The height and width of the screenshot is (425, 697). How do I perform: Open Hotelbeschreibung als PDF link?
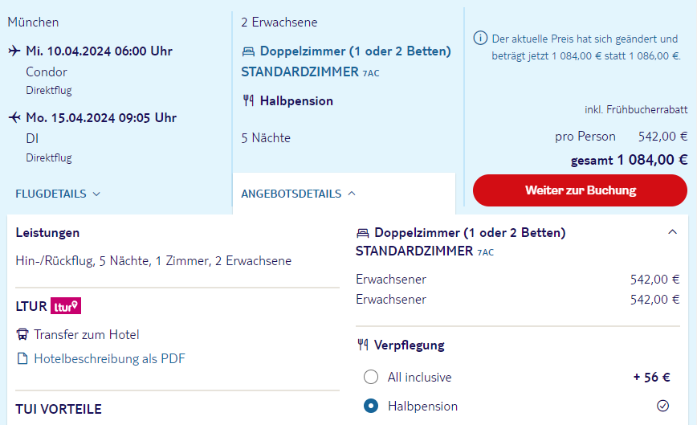coord(109,359)
